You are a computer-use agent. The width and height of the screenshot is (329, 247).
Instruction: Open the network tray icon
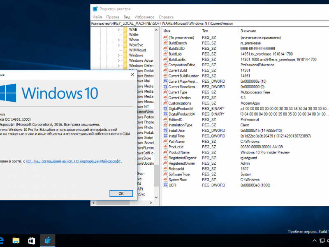pyautogui.click(x=322, y=241)
